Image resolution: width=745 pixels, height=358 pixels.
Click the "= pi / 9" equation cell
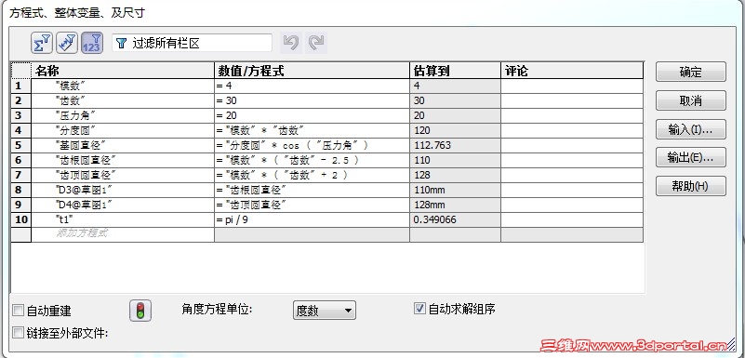tap(313, 219)
